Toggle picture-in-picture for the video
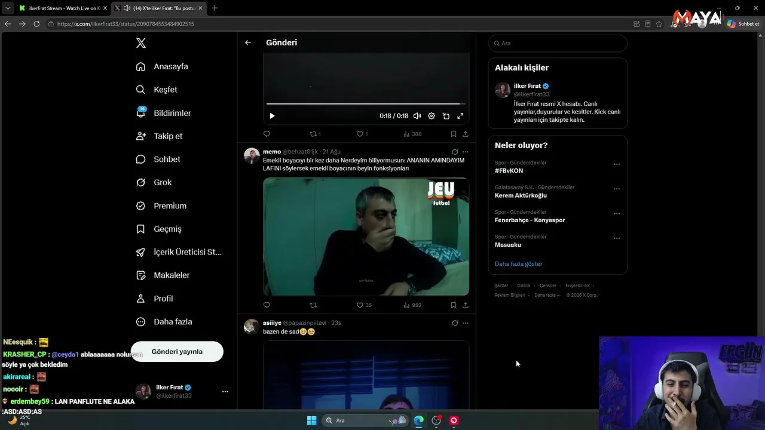Image resolution: width=765 pixels, height=430 pixels. click(446, 116)
